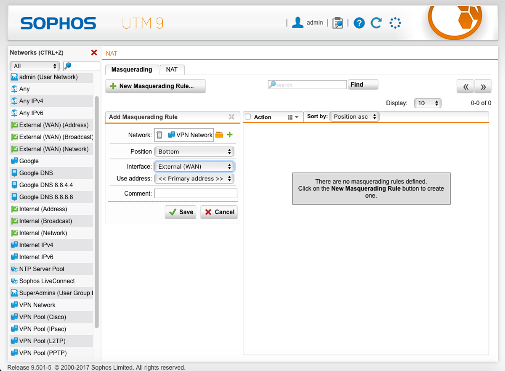505x371 pixels.
Task: Select External (WAN) (Network) entry
Action: point(50,149)
